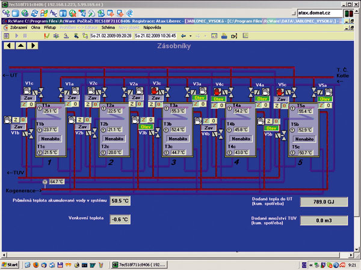Open the Zobrazení menu
Image resolution: width=361 pixels, height=270 pixels.
19,28
